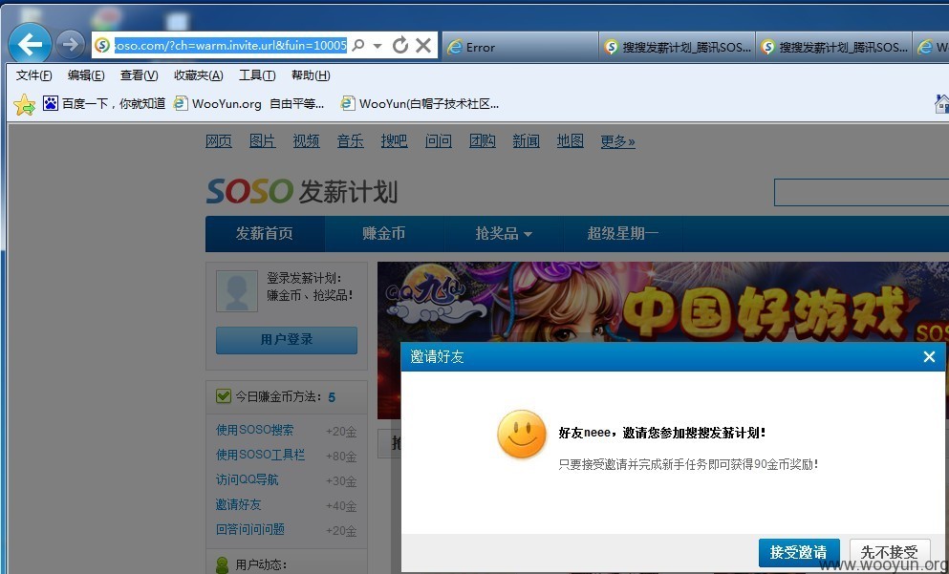Open the 团购 link

pyautogui.click(x=483, y=141)
